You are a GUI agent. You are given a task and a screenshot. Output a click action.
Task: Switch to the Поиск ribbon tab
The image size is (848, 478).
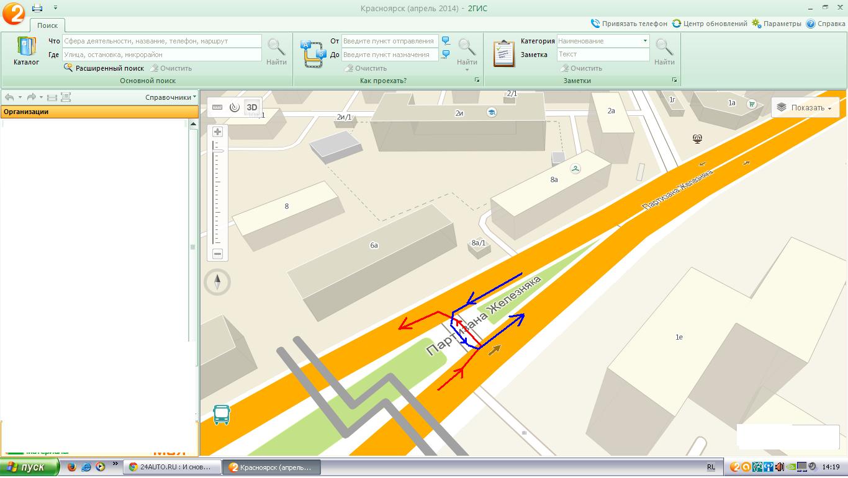47,25
